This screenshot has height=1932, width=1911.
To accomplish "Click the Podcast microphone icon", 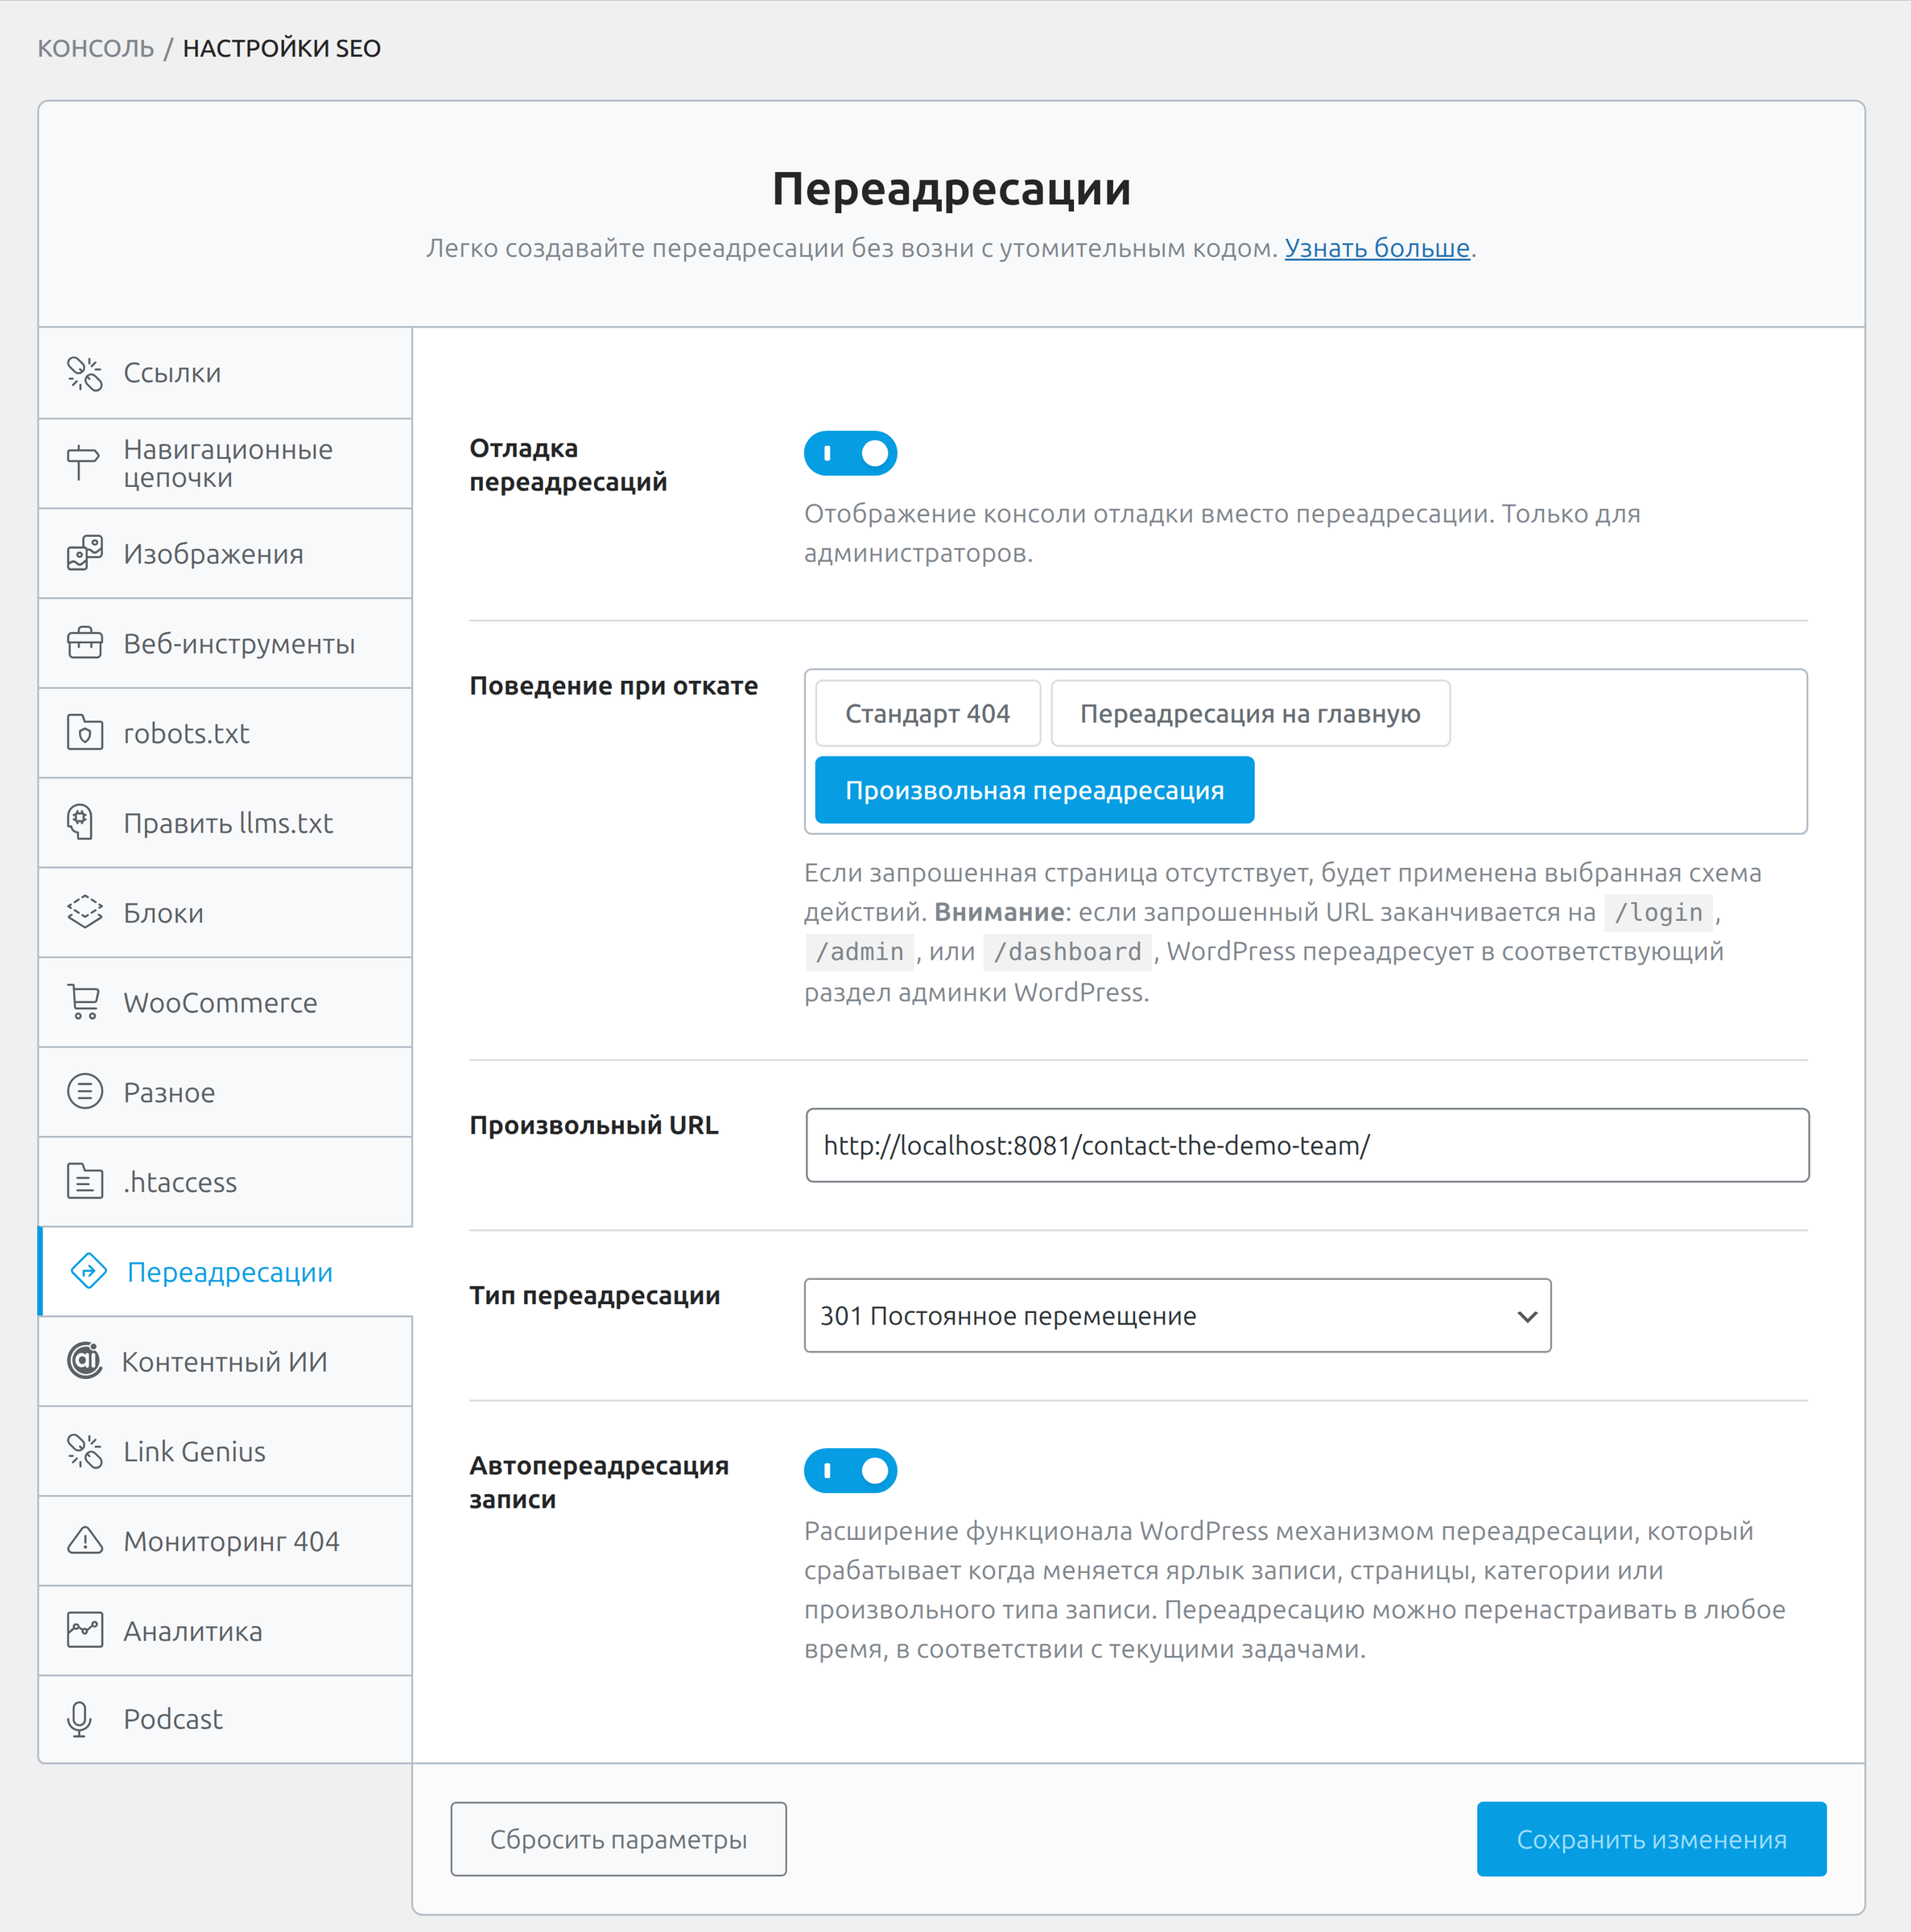I will (80, 1720).
